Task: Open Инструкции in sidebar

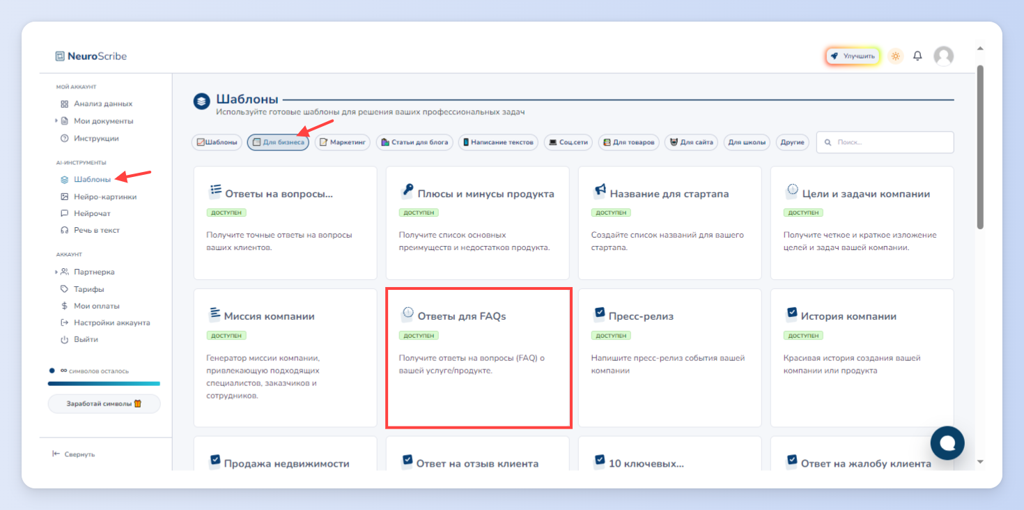Action: click(x=96, y=139)
